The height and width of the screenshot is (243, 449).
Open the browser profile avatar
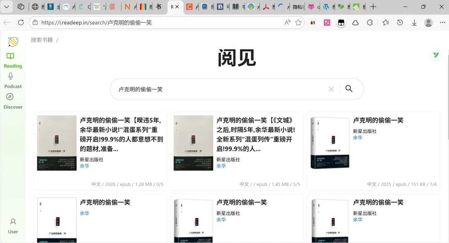click(428, 22)
